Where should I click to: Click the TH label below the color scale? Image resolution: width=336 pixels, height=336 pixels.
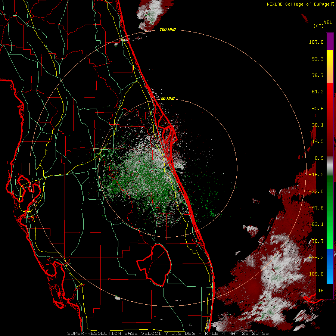click(x=321, y=291)
